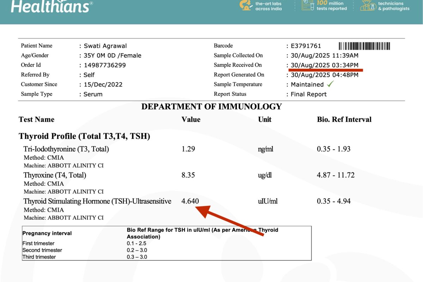
Task: Click the technician pathologist icon
Action: coord(368,5)
